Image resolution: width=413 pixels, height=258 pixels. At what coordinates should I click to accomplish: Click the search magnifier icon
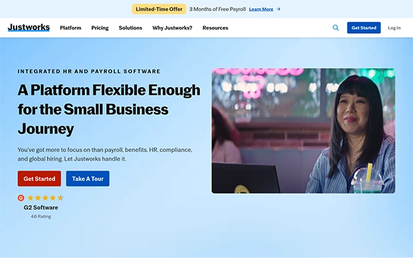[x=336, y=28]
